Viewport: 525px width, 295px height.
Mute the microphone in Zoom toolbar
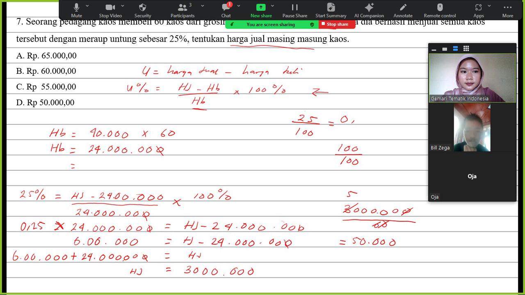pyautogui.click(x=76, y=7)
